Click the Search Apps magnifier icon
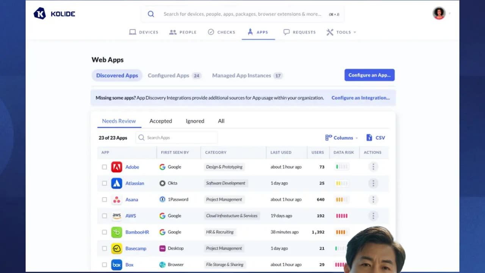 141,138
